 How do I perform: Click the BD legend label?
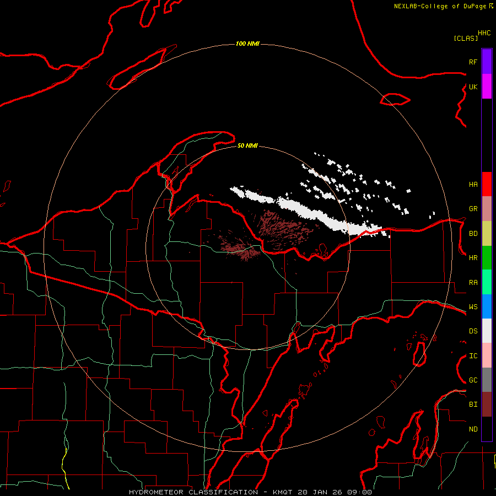point(473,234)
